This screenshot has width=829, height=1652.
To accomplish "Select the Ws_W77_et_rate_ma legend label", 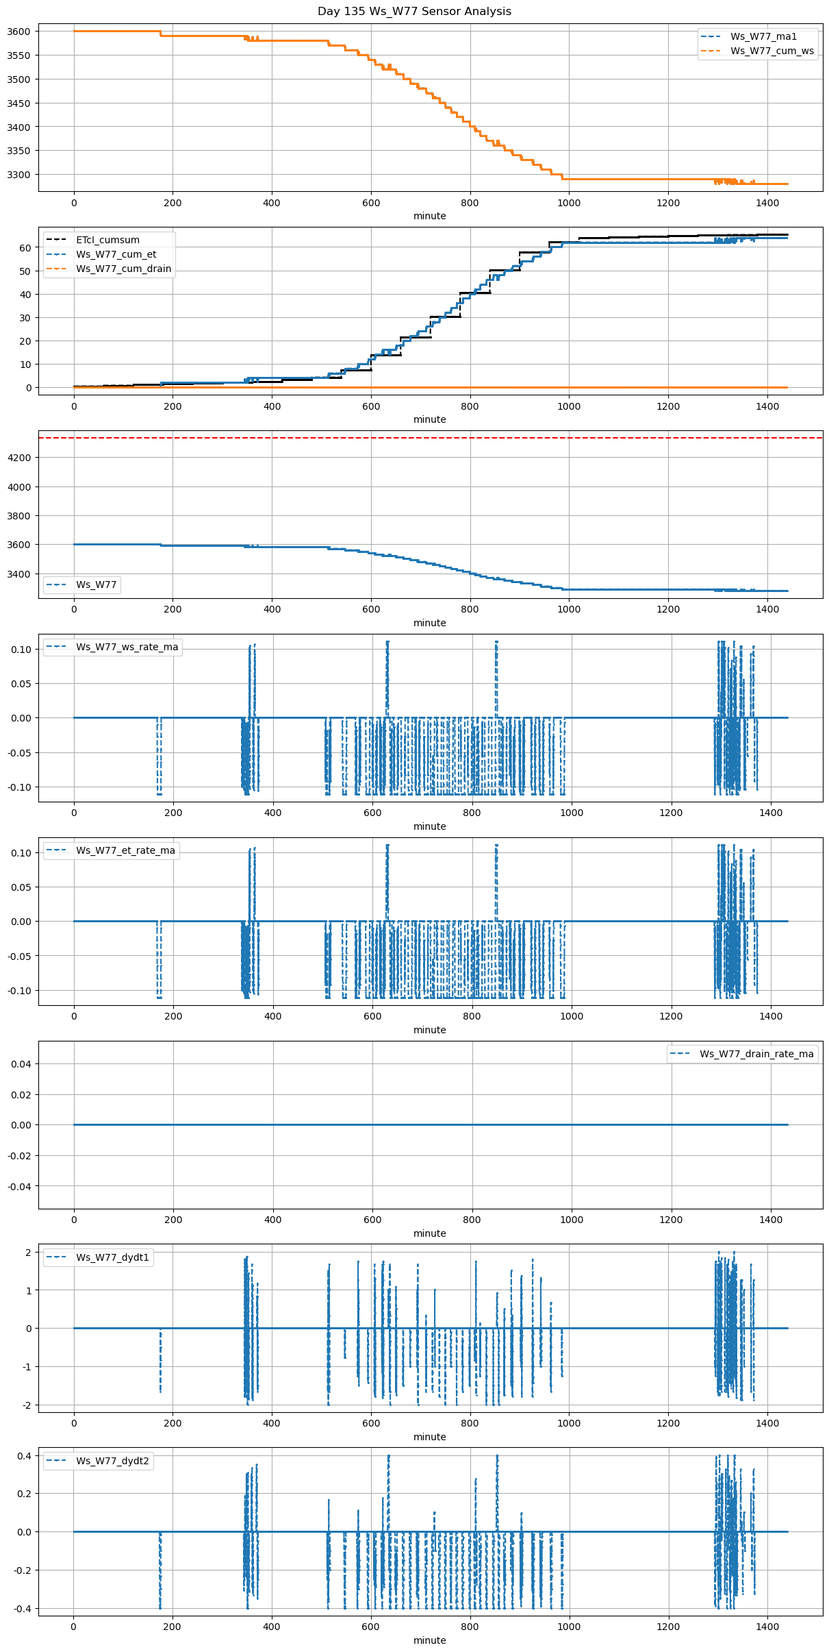I will (125, 850).
